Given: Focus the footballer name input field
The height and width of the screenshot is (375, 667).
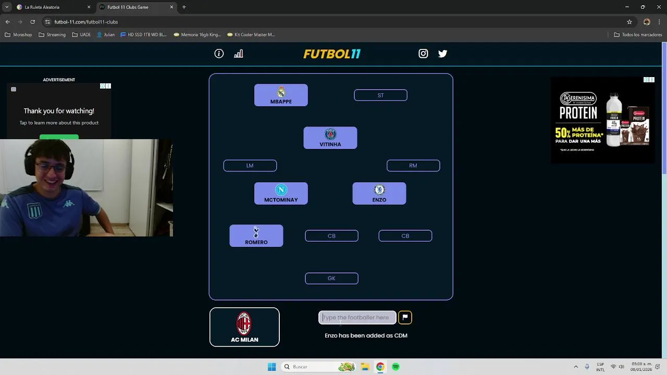Looking at the screenshot, I should click(x=357, y=317).
